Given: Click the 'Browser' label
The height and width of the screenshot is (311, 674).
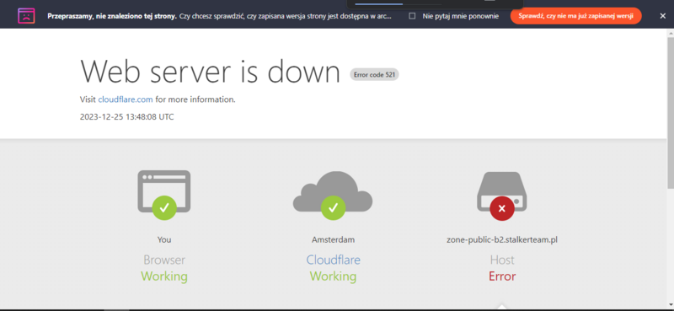Looking at the screenshot, I should [x=164, y=260].
